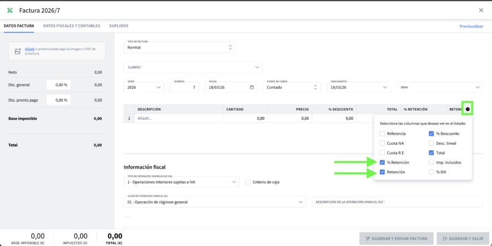Image resolution: width=492 pixels, height=246 pixels.
Task: Open the Suplidos tab
Action: [x=119, y=26]
